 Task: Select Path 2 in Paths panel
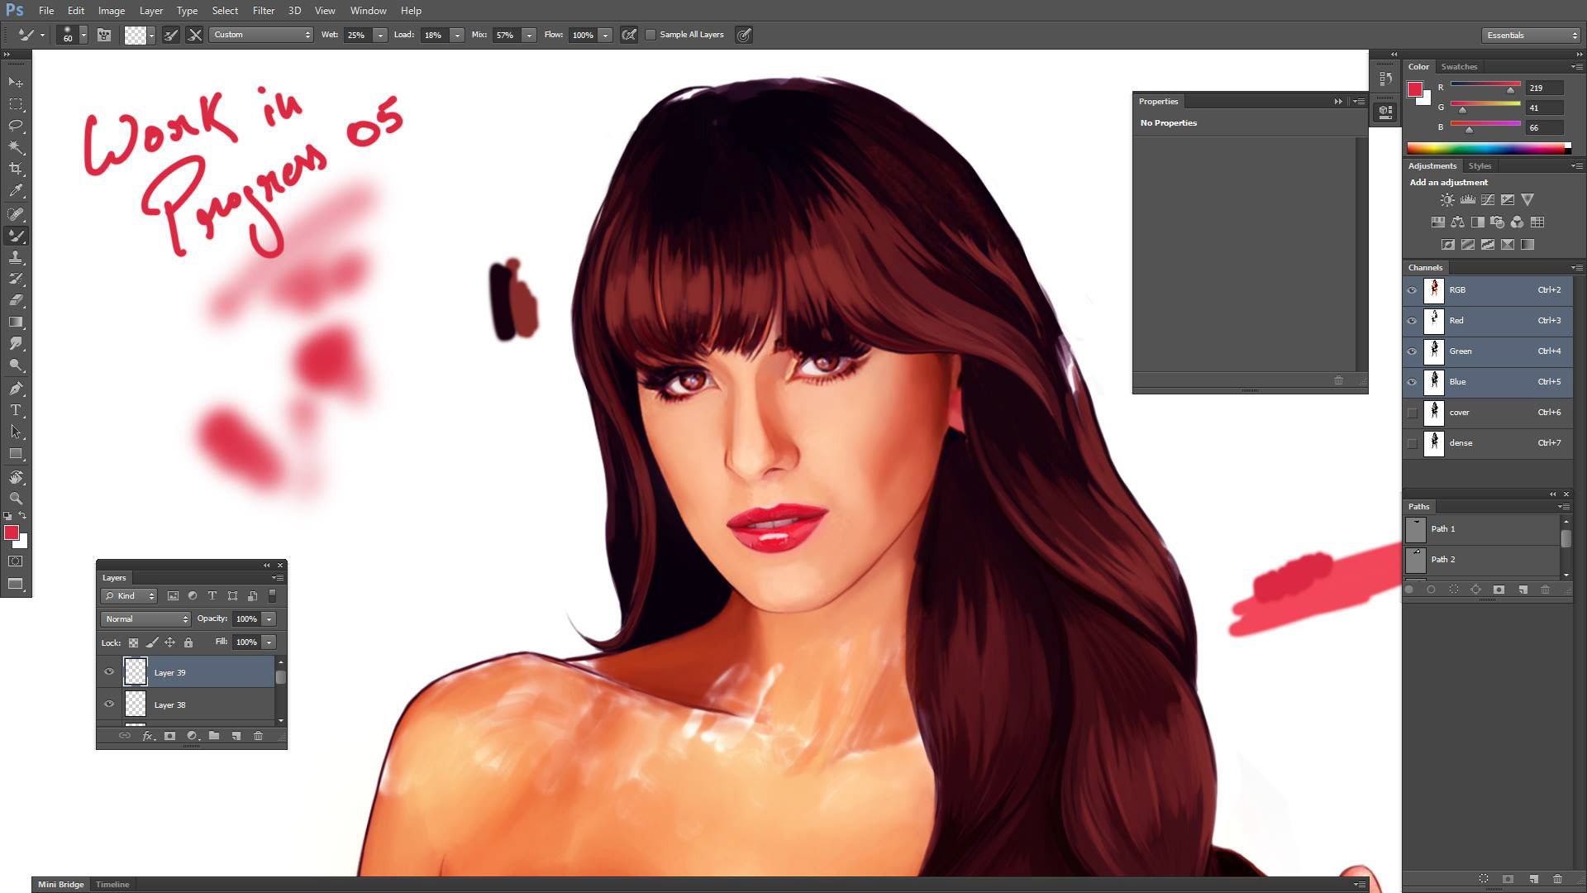[1481, 560]
